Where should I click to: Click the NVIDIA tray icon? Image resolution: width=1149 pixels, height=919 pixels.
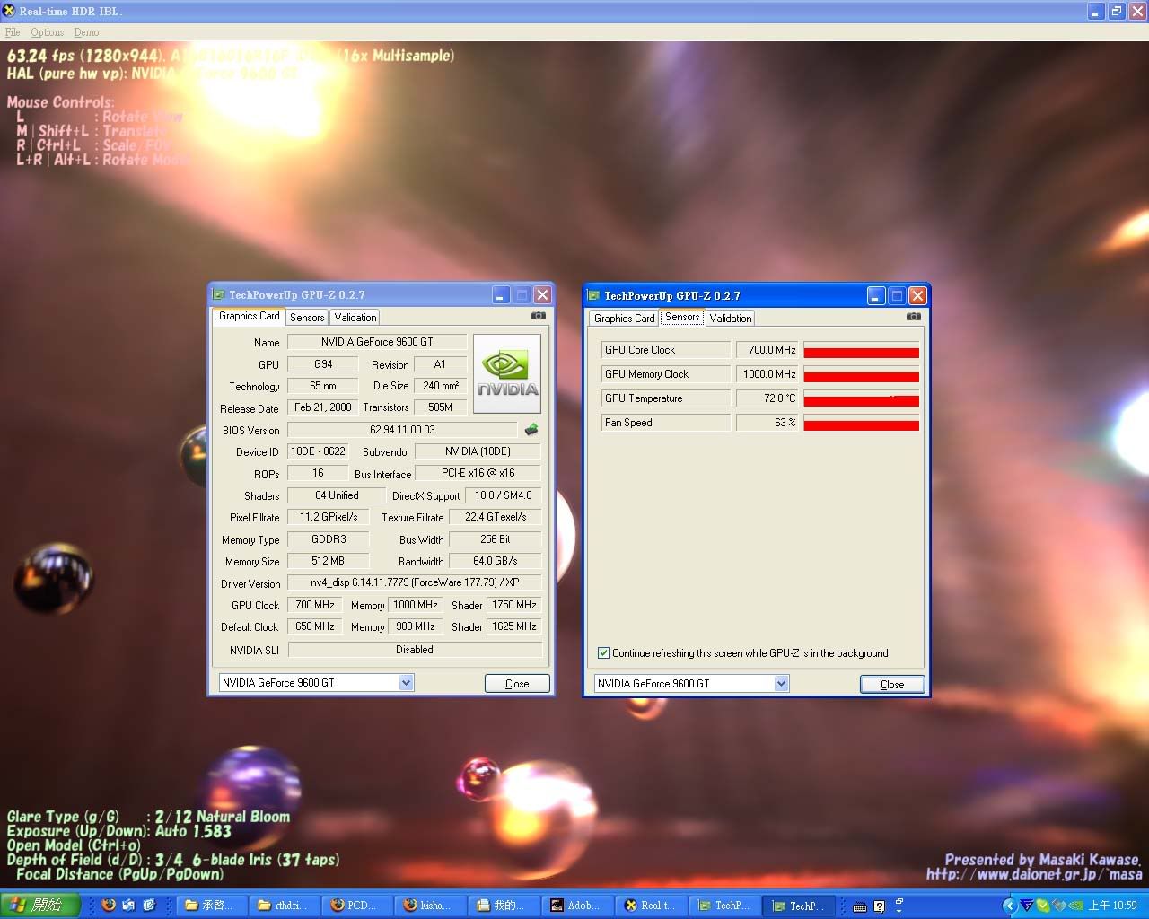pyautogui.click(x=1074, y=906)
